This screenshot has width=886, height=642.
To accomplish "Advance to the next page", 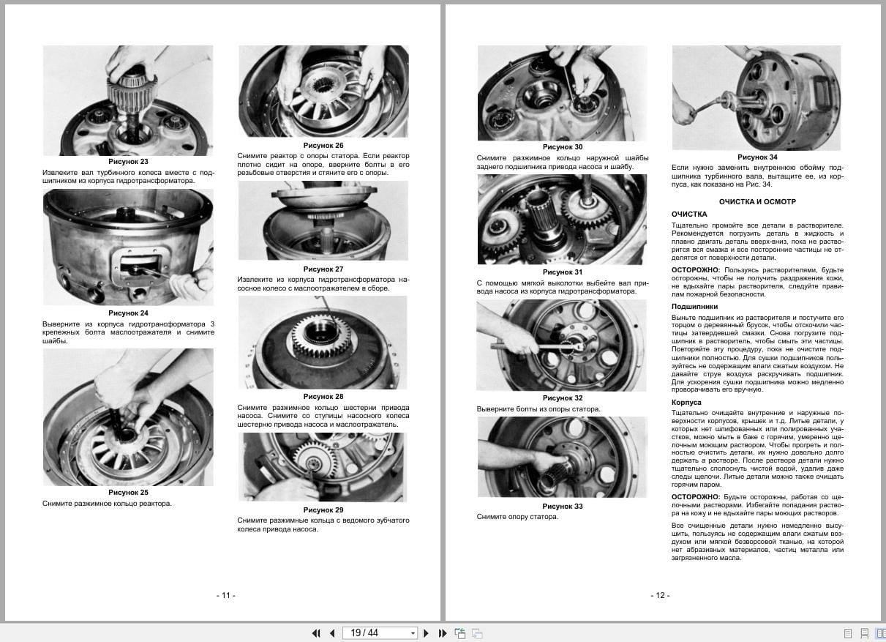I will [427, 632].
